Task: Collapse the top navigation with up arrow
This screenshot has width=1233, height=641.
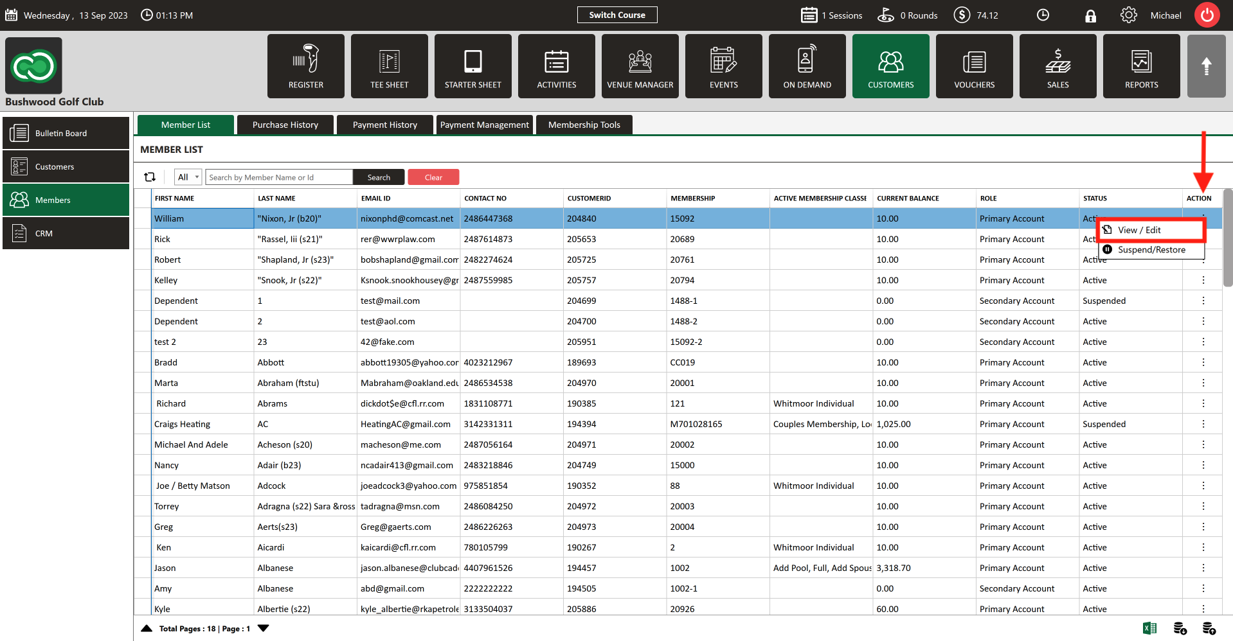Action: (x=1206, y=66)
